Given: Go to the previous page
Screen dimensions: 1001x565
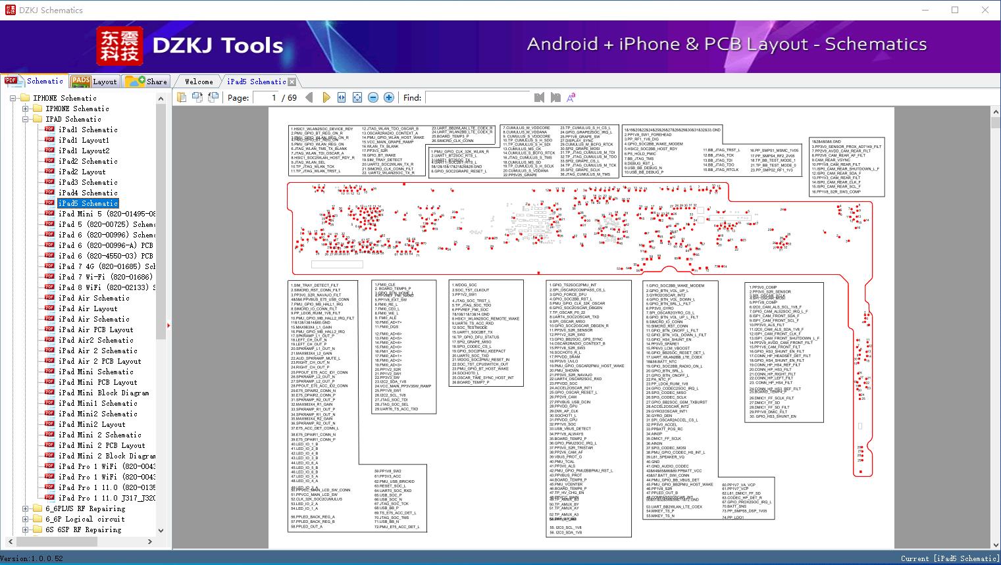Looking at the screenshot, I should pos(310,97).
